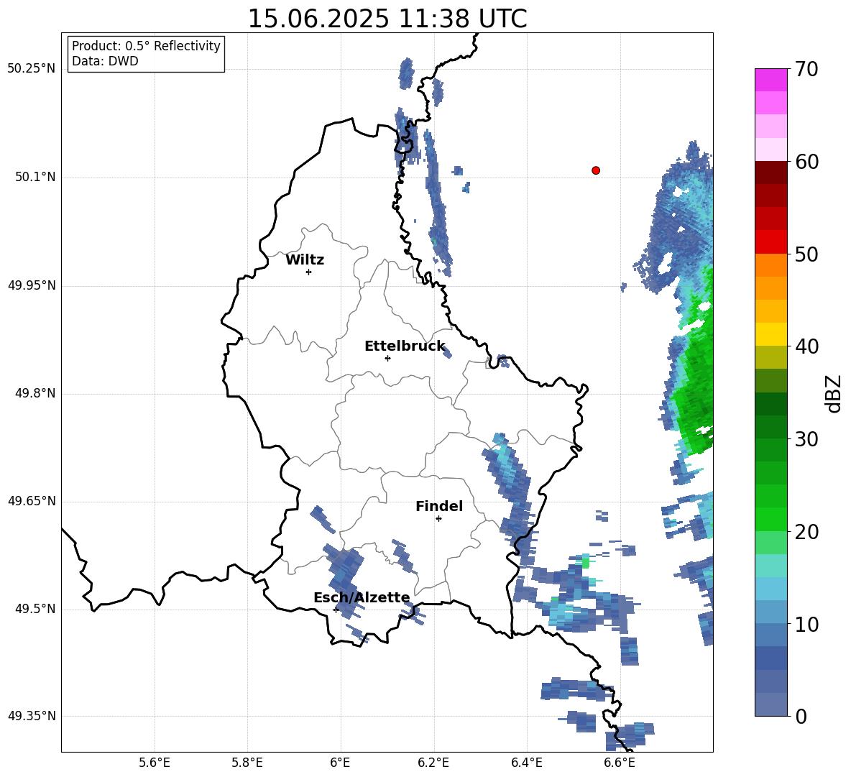The image size is (851, 777).
Task: Click the Findel station cross marker
Action: (x=438, y=519)
